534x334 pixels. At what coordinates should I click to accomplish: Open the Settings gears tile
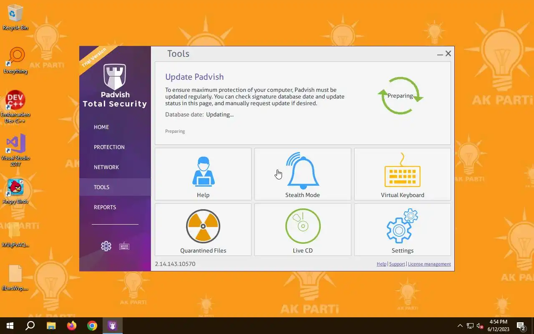(x=402, y=230)
